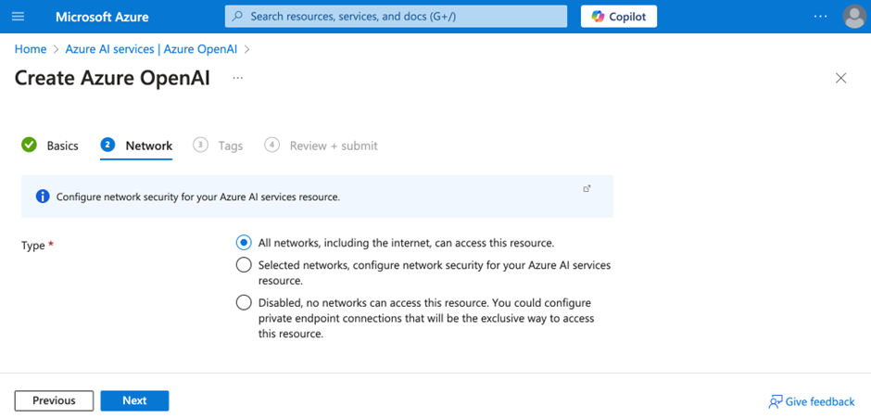Screen dimensions: 871x418
Task: Choose the Disabled no networks radio option
Action: point(244,303)
